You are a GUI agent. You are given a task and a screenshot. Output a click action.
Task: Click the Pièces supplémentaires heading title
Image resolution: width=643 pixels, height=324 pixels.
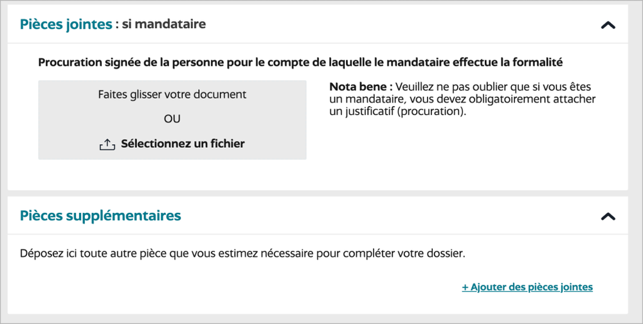point(100,215)
